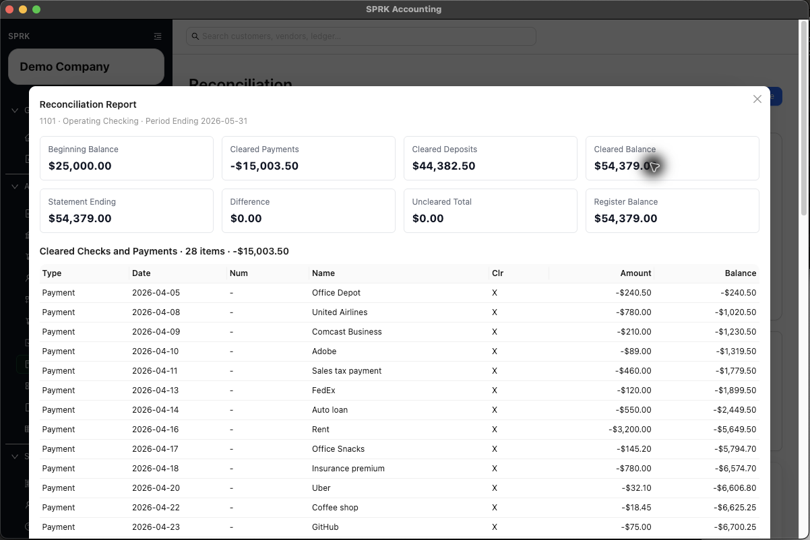
Task: Collapse the first sidebar section chevron
Action: pos(15,110)
